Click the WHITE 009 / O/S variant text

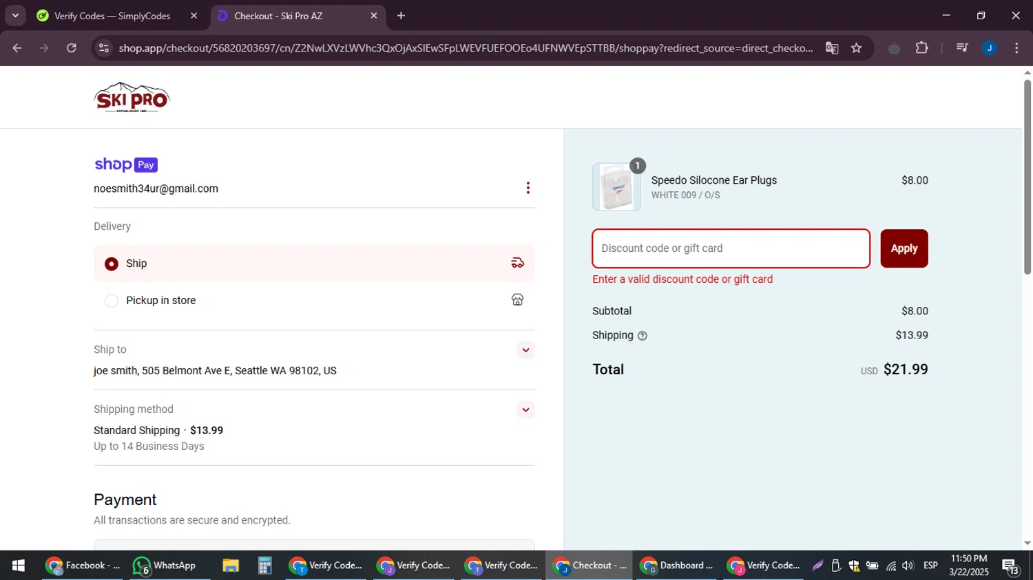coord(686,195)
